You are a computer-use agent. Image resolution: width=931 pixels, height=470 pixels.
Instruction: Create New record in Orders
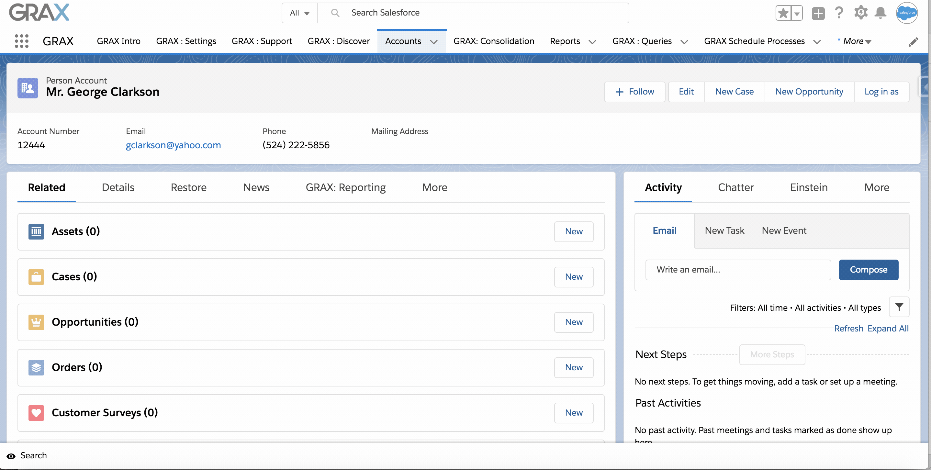[x=574, y=368]
